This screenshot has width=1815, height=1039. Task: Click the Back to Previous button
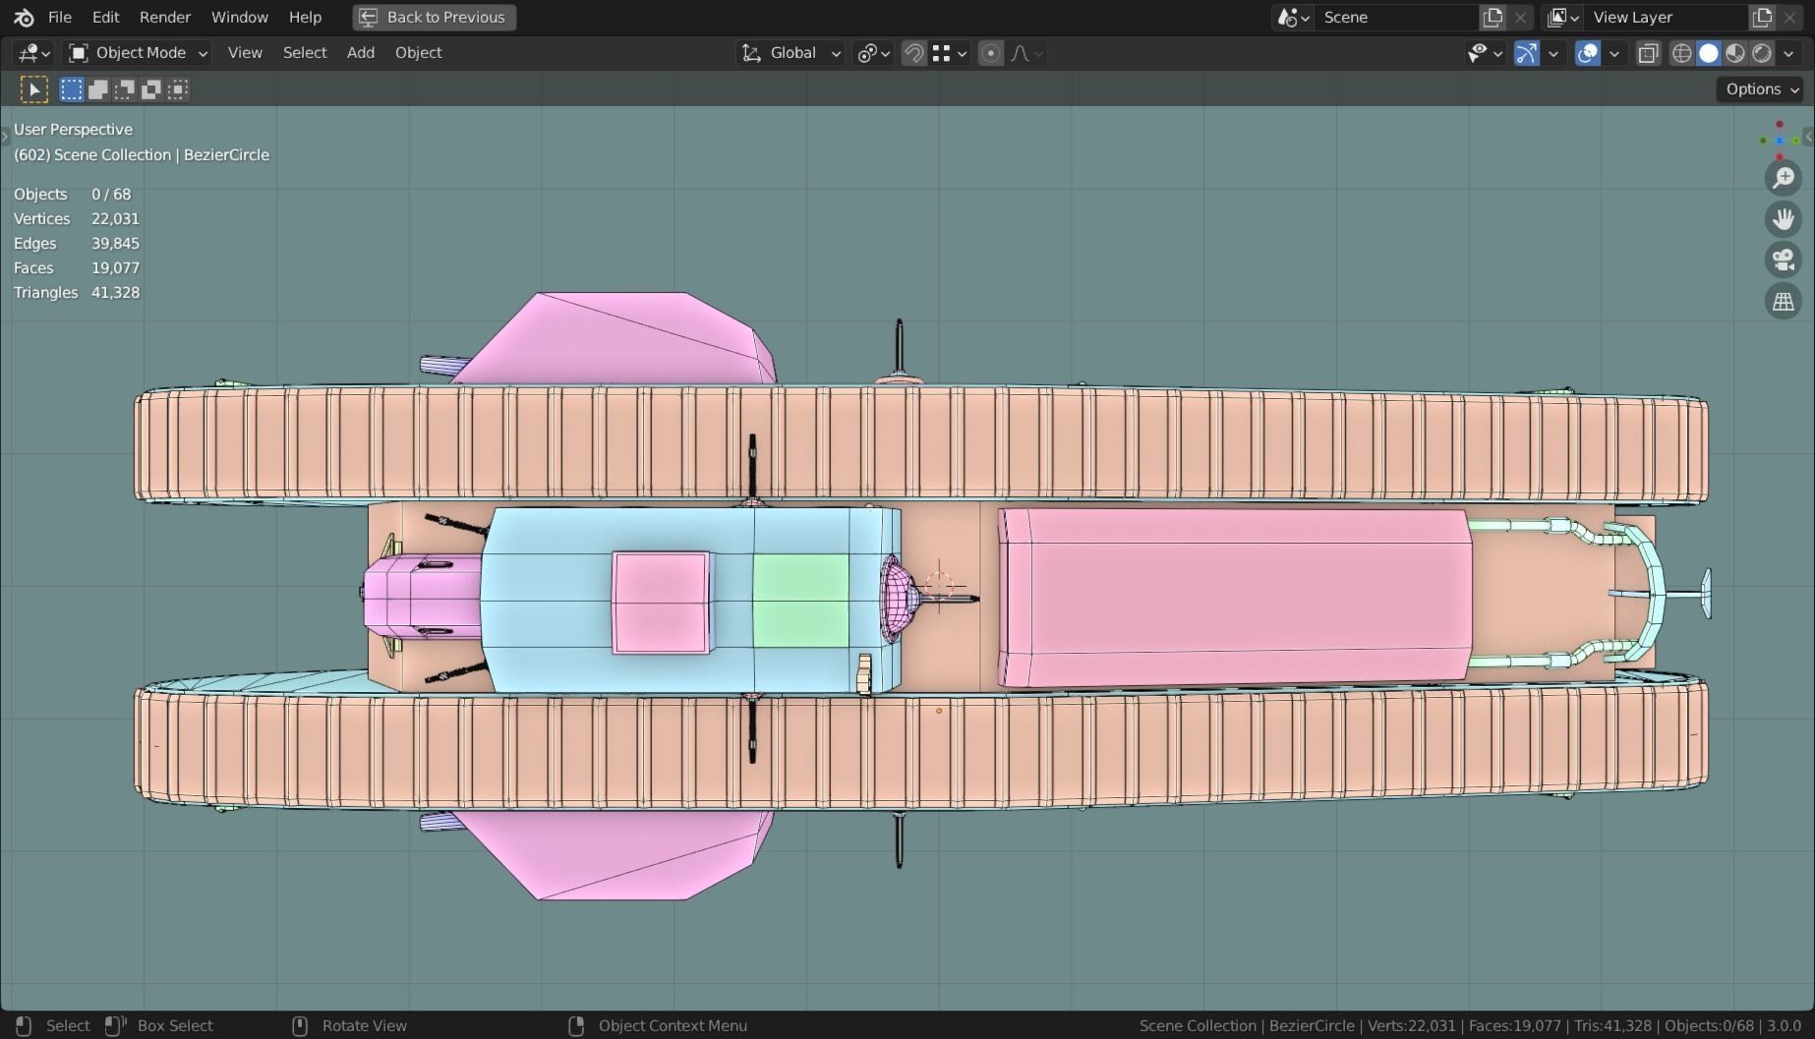click(434, 17)
